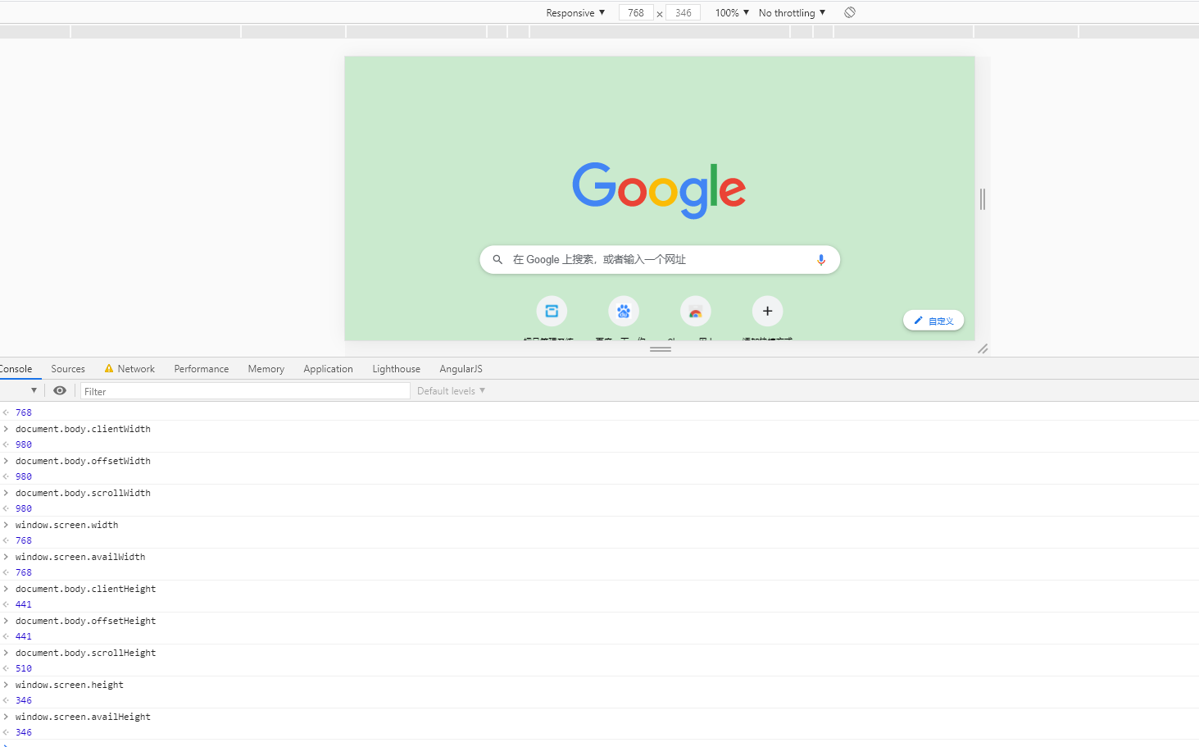Toggle the live expression eye icon
Image resolution: width=1199 pixels, height=747 pixels.
point(60,391)
